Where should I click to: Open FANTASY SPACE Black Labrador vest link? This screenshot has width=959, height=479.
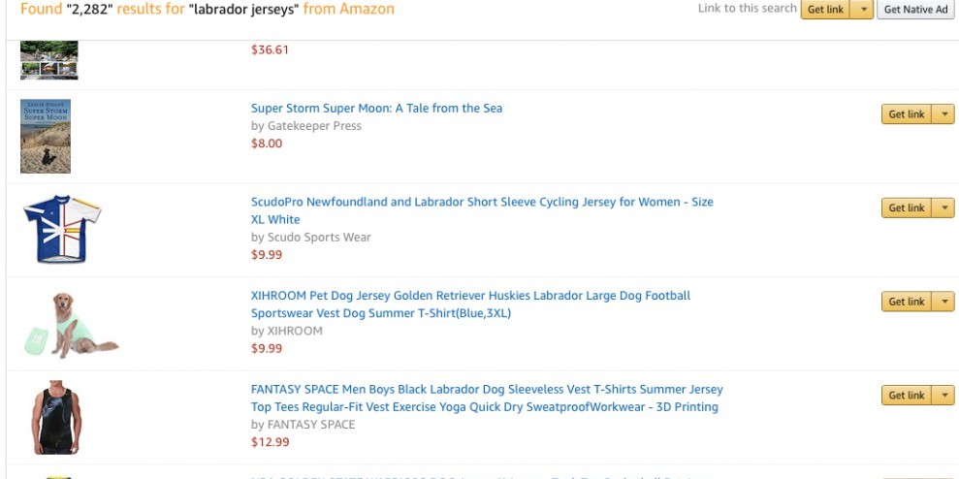point(487,390)
